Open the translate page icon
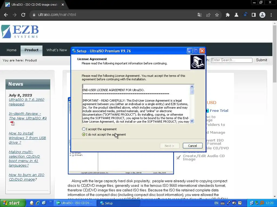Image resolution: width=277 pixels, height=207 pixels. (200, 15)
